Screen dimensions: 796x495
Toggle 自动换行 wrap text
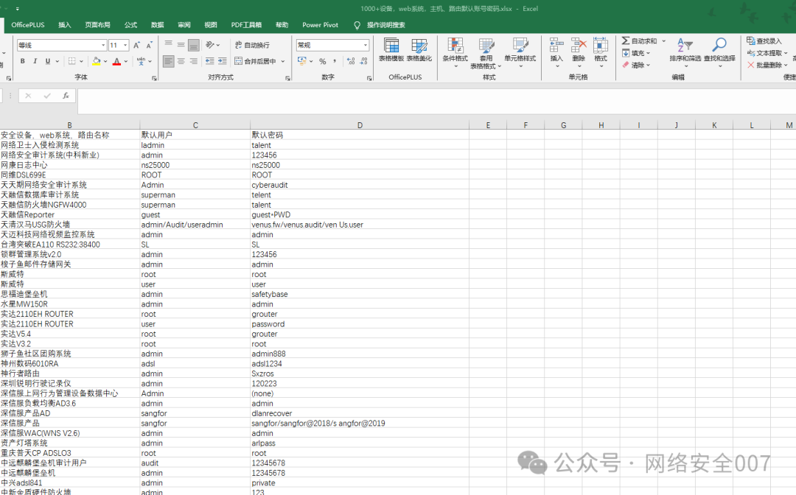(x=252, y=45)
